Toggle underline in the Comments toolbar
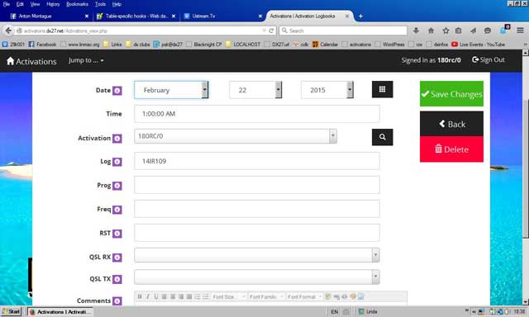 [x=156, y=296]
